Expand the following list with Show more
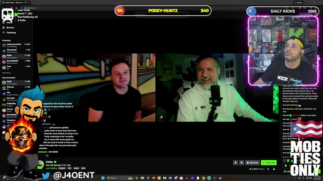Viewport: 323px width, 181px height. pyautogui.click(x=6, y=73)
